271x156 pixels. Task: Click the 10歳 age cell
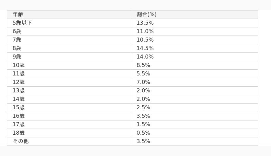tap(19, 65)
